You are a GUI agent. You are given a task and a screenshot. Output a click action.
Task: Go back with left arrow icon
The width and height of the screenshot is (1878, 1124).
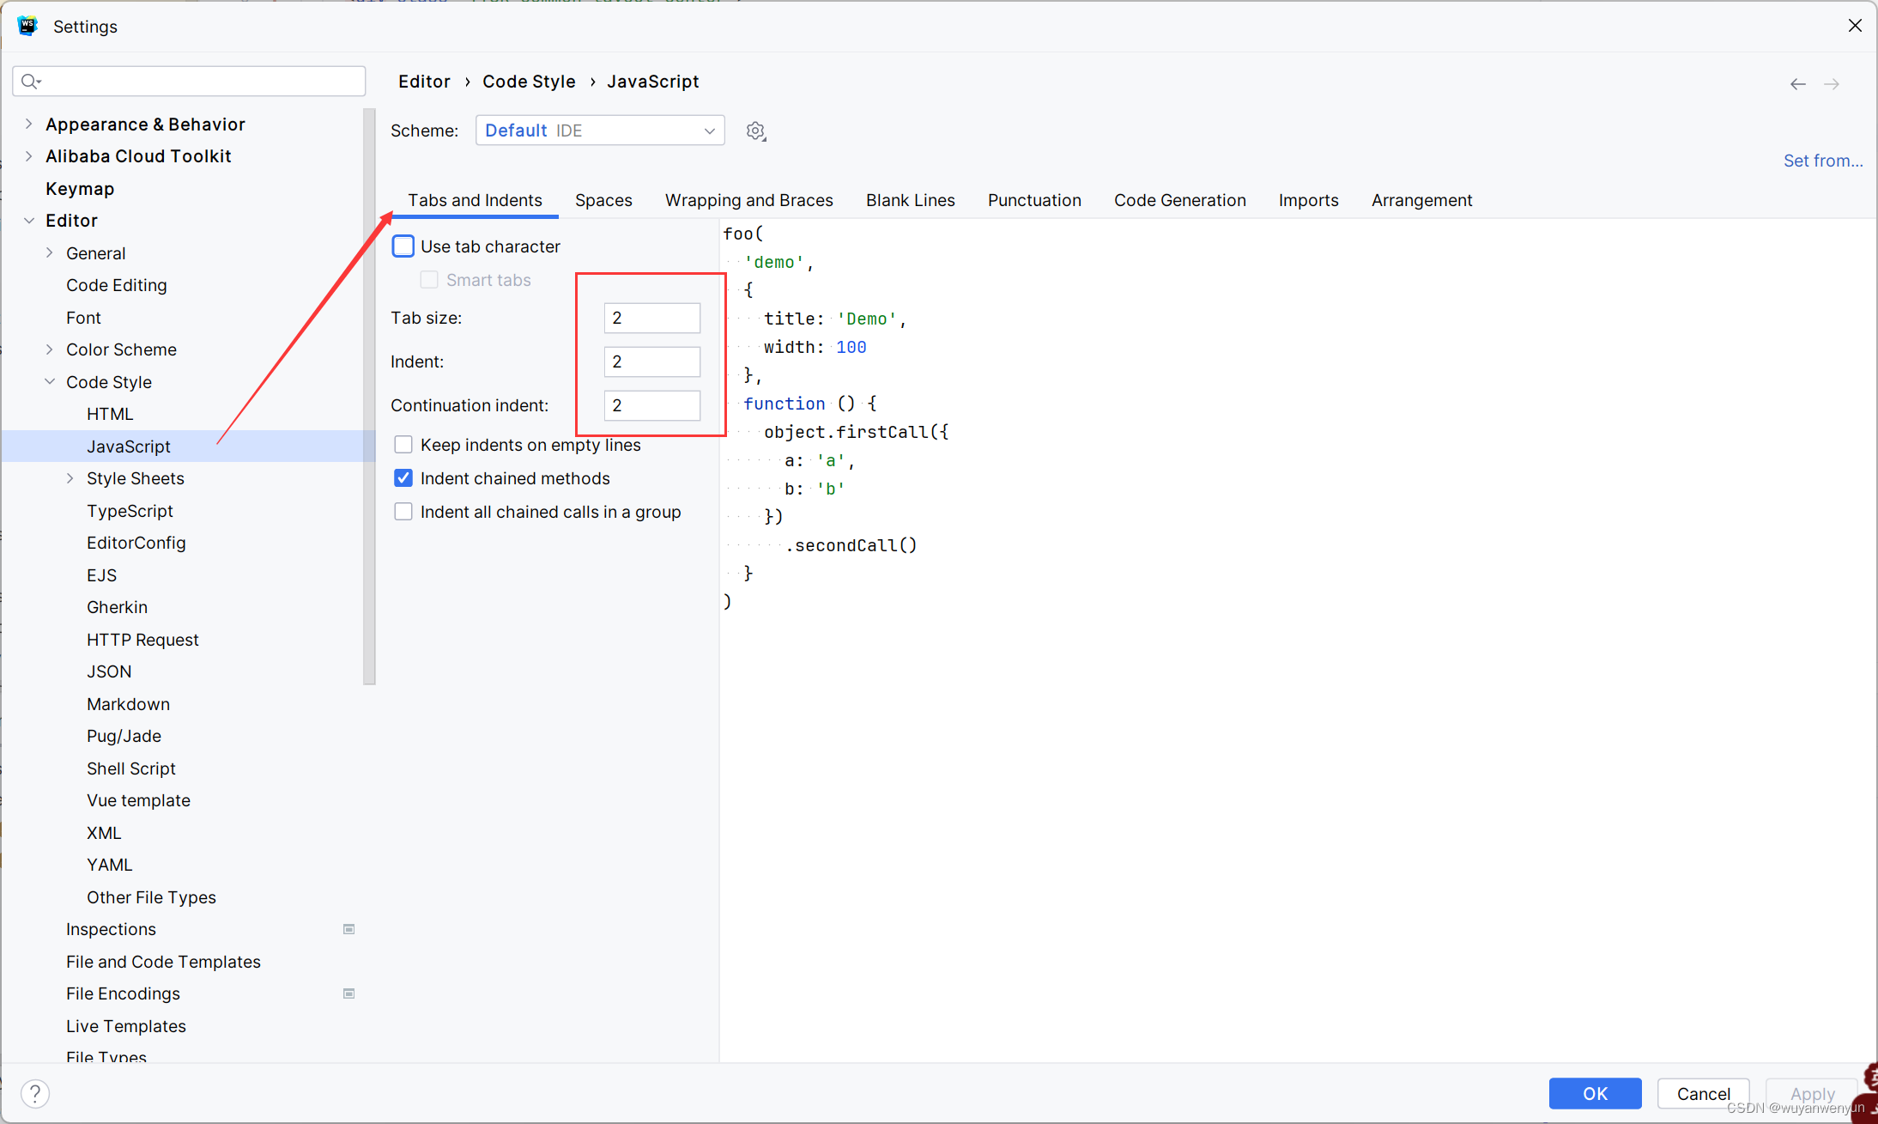(x=1798, y=84)
